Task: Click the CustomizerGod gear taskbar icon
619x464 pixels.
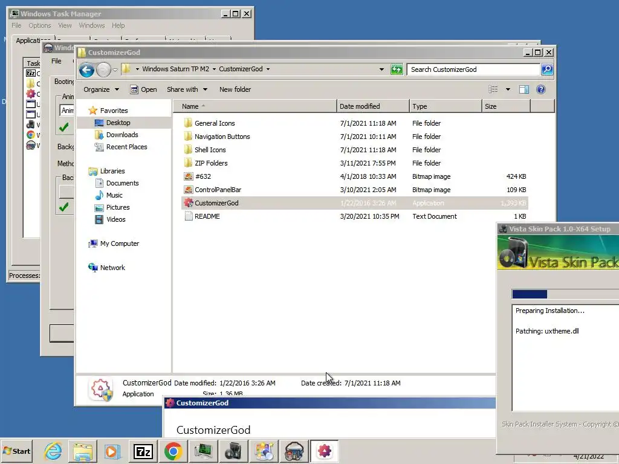Action: 325,451
